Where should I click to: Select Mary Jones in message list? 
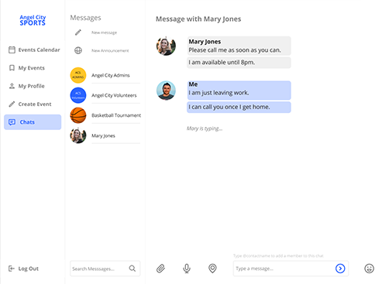click(105, 135)
